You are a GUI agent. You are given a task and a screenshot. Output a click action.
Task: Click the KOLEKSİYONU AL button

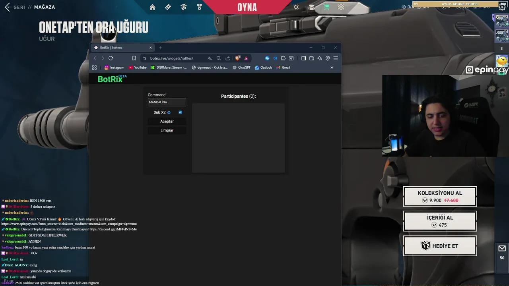440,197
